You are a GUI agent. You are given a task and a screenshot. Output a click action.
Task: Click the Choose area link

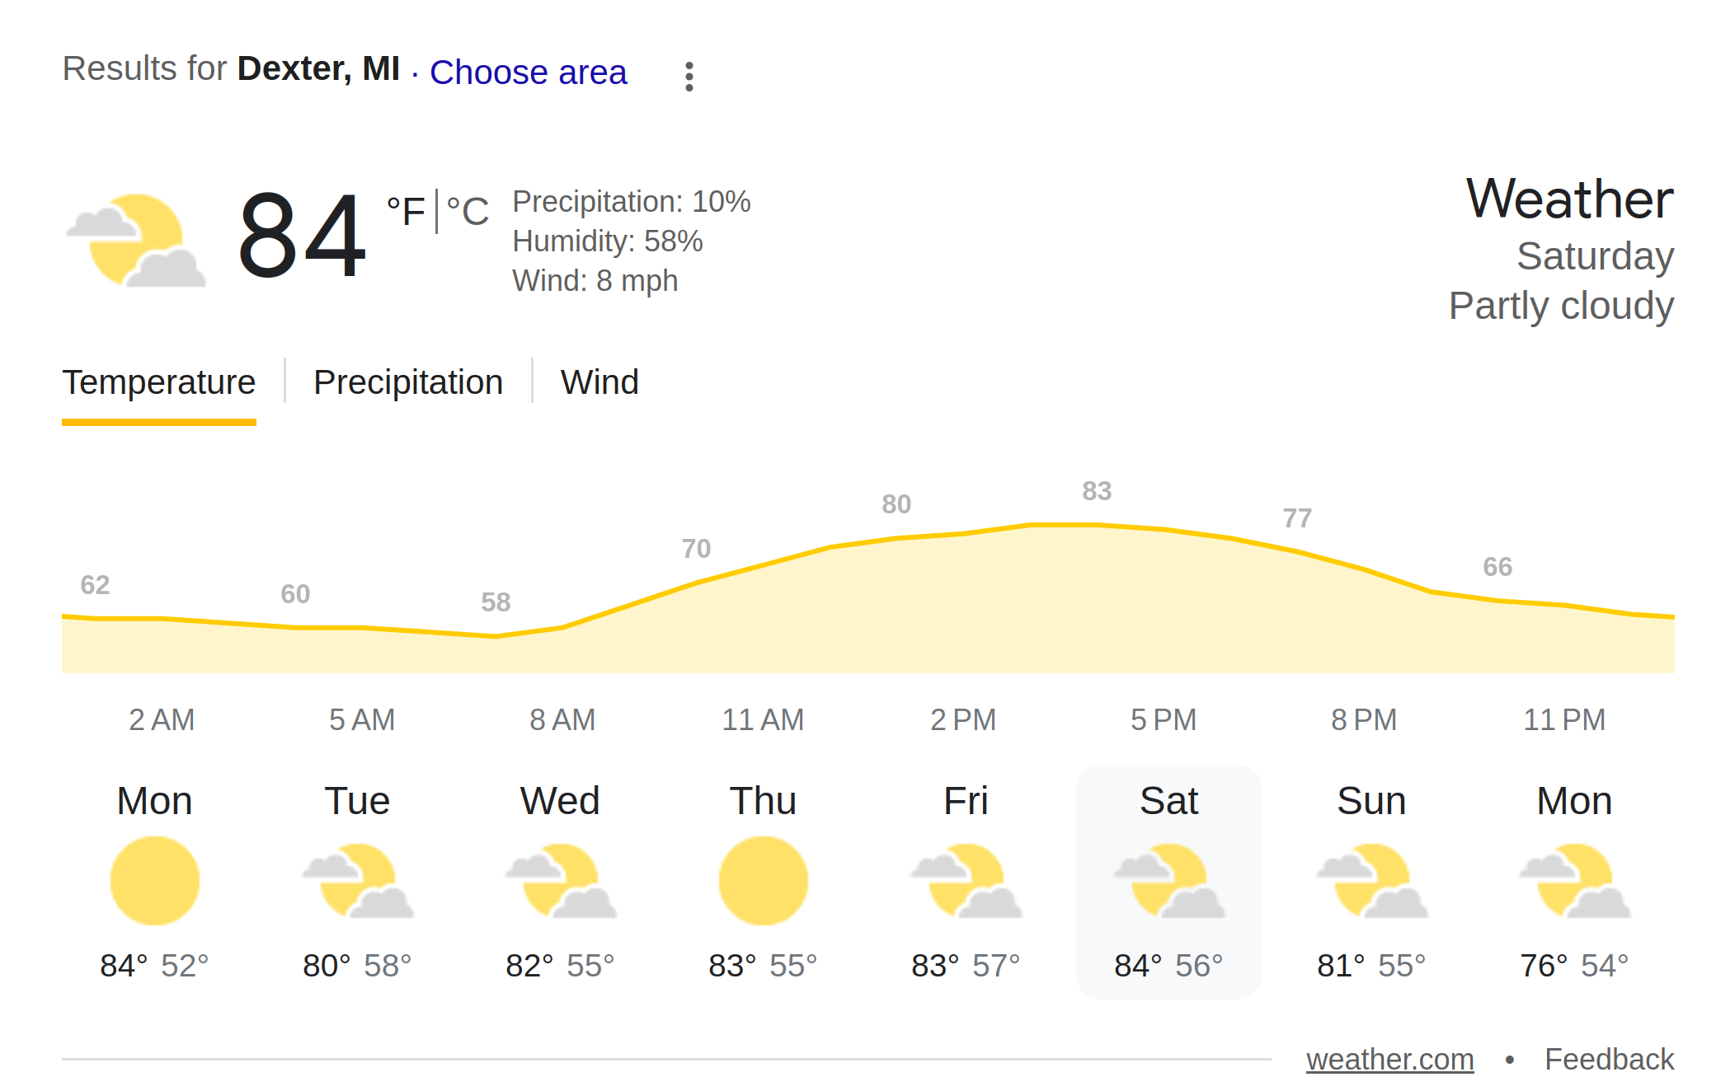529,73
